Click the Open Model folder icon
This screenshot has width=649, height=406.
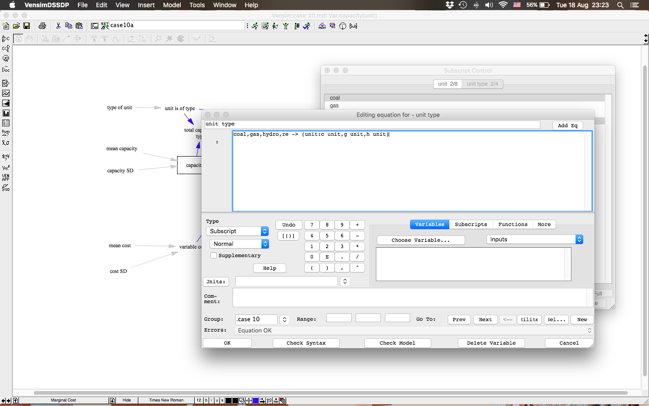16,26
